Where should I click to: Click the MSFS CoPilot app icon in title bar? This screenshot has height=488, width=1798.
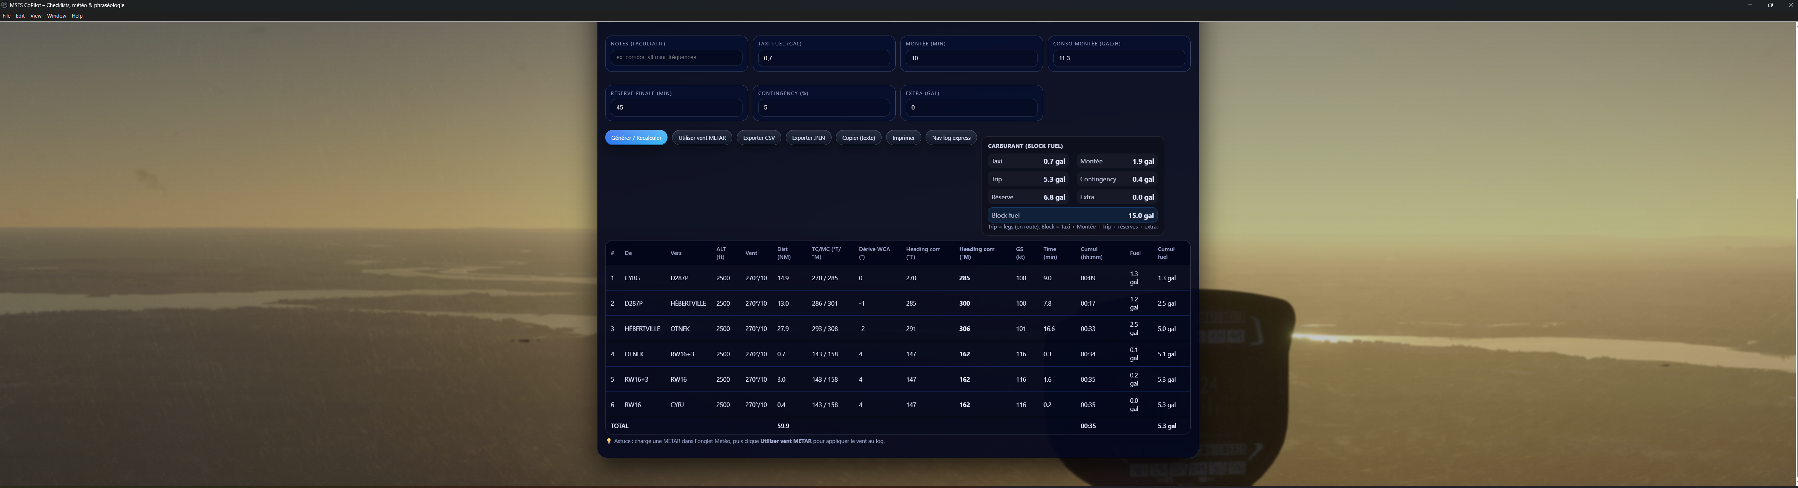coord(4,5)
